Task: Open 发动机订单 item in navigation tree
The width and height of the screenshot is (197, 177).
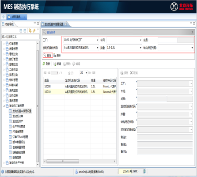Action: click(18, 116)
